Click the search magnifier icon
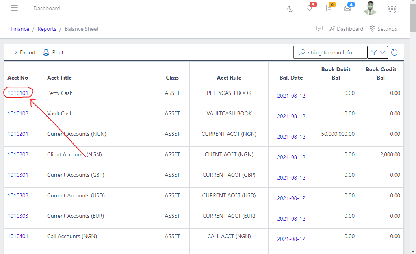This screenshot has height=254, width=416. pyautogui.click(x=302, y=52)
